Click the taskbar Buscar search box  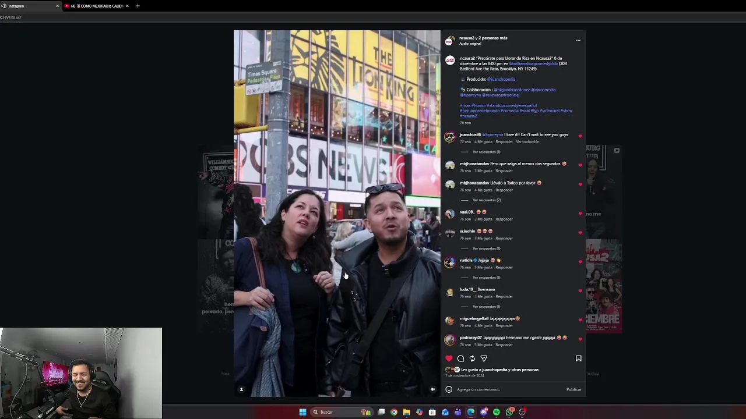click(x=341, y=412)
